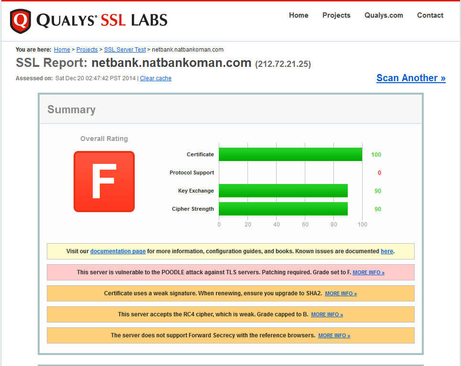Image resolution: width=461 pixels, height=366 pixels.
Task: Click the Key Exchange score bar
Action: pos(283,191)
